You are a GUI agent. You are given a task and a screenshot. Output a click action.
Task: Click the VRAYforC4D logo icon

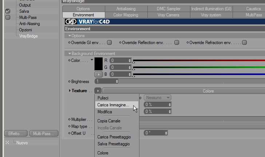tap(71, 21)
